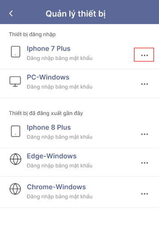Open the three-dot menu for Iphone 8 Plus

(x=144, y=134)
